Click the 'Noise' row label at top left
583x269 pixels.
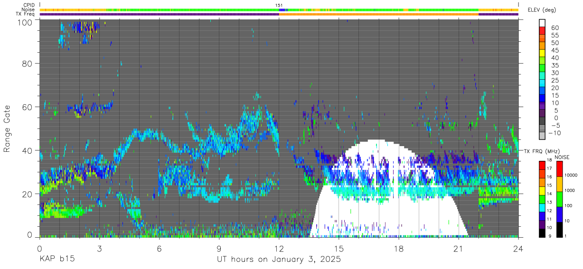[x=28, y=9]
